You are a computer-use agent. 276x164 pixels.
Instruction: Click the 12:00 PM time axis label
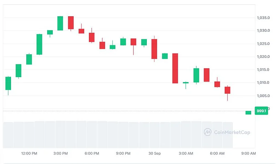29,153
